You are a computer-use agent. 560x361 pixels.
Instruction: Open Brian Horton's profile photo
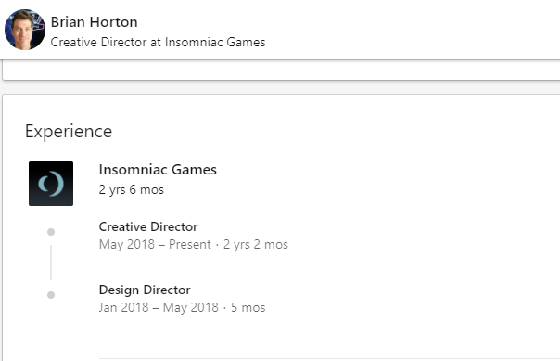tap(25, 30)
